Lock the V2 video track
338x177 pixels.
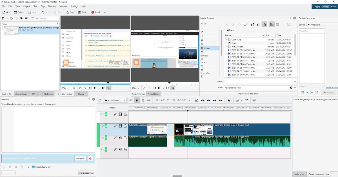(126, 114)
